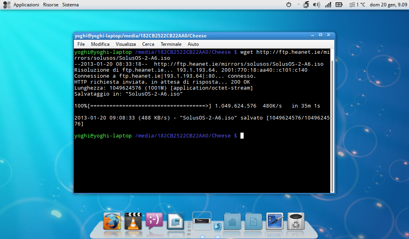Image resolution: width=409 pixels, height=239 pixels.
Task: Click the 'Lunghezza: 1049624576 (1001M)' line
Action: (x=163, y=88)
